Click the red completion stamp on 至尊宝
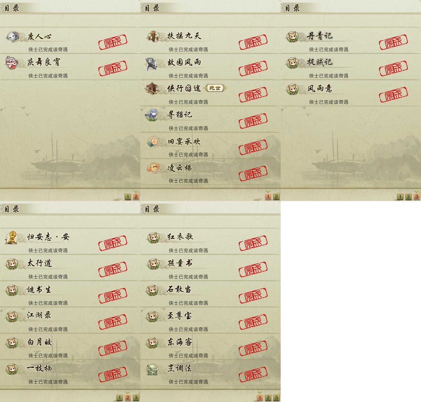Image resolution: width=421 pixels, height=402 pixels. [x=253, y=322]
